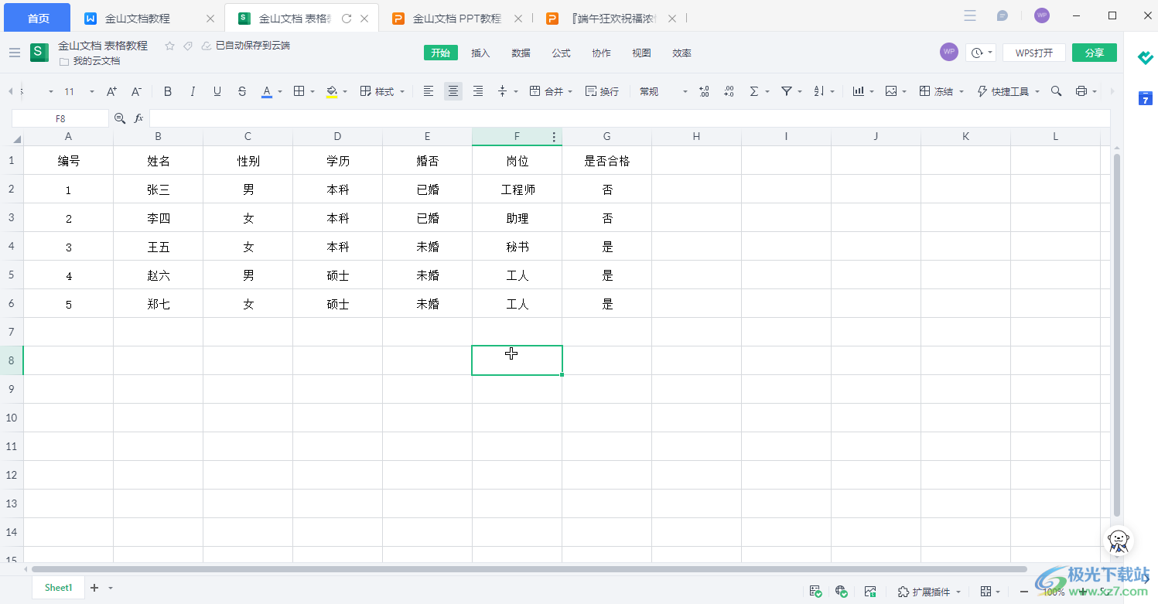
Task: Toggle center alignment
Action: (x=453, y=91)
